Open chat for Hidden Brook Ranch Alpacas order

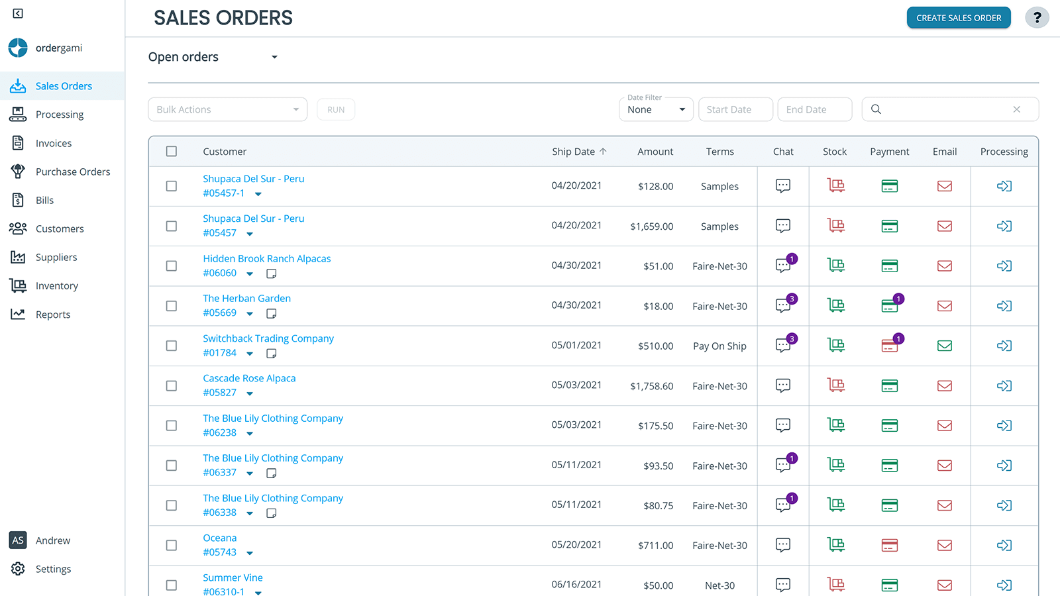coord(782,266)
